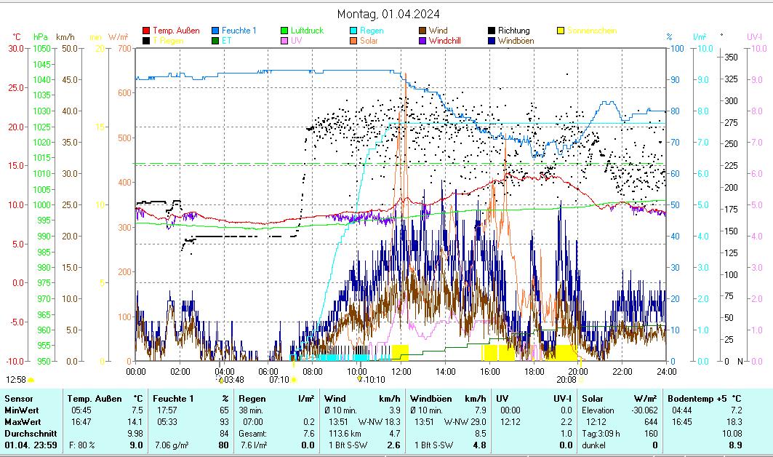
Task: Click the brown Wind legend square
Action: pyautogui.click(x=422, y=31)
